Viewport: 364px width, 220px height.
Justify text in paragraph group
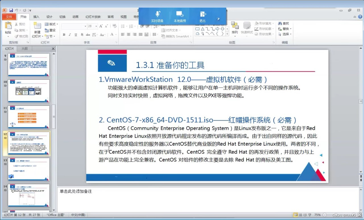click(x=140, y=34)
